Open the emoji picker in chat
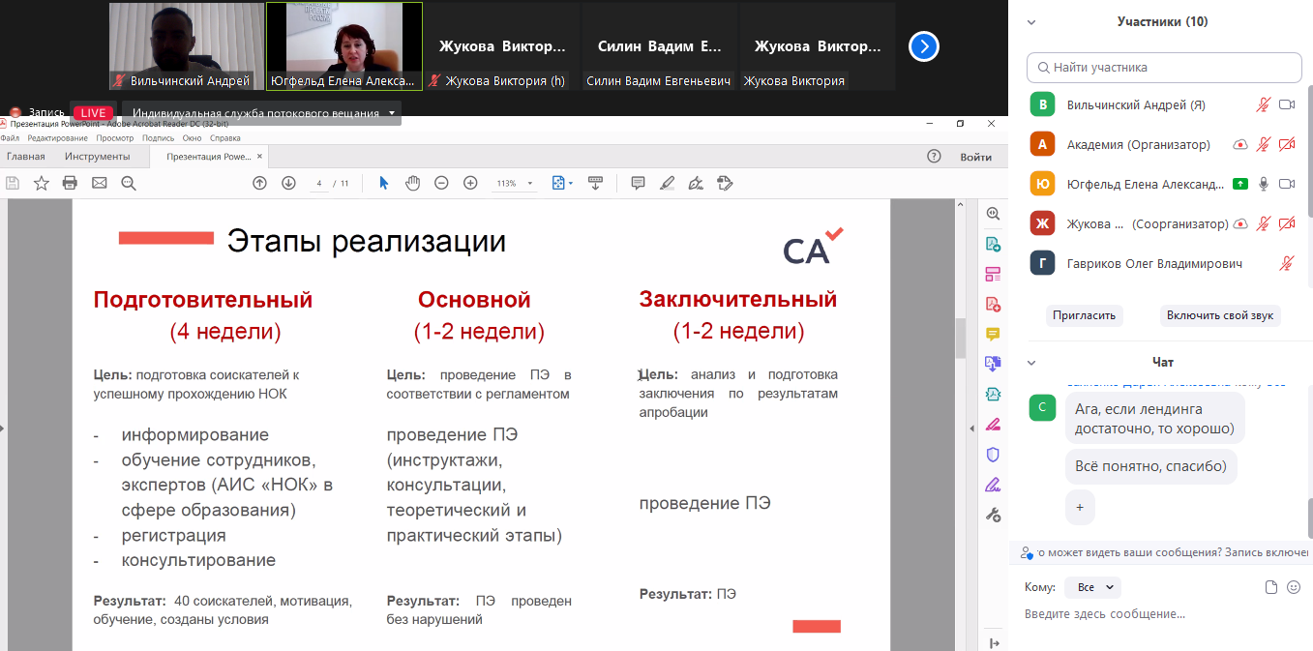Image resolution: width=1313 pixels, height=651 pixels. pyautogui.click(x=1294, y=587)
